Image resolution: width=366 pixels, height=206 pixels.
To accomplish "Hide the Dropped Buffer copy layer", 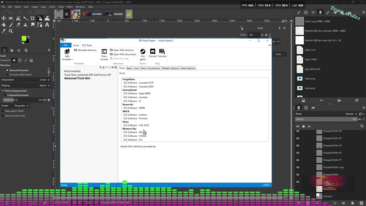I will click(x=298, y=167).
